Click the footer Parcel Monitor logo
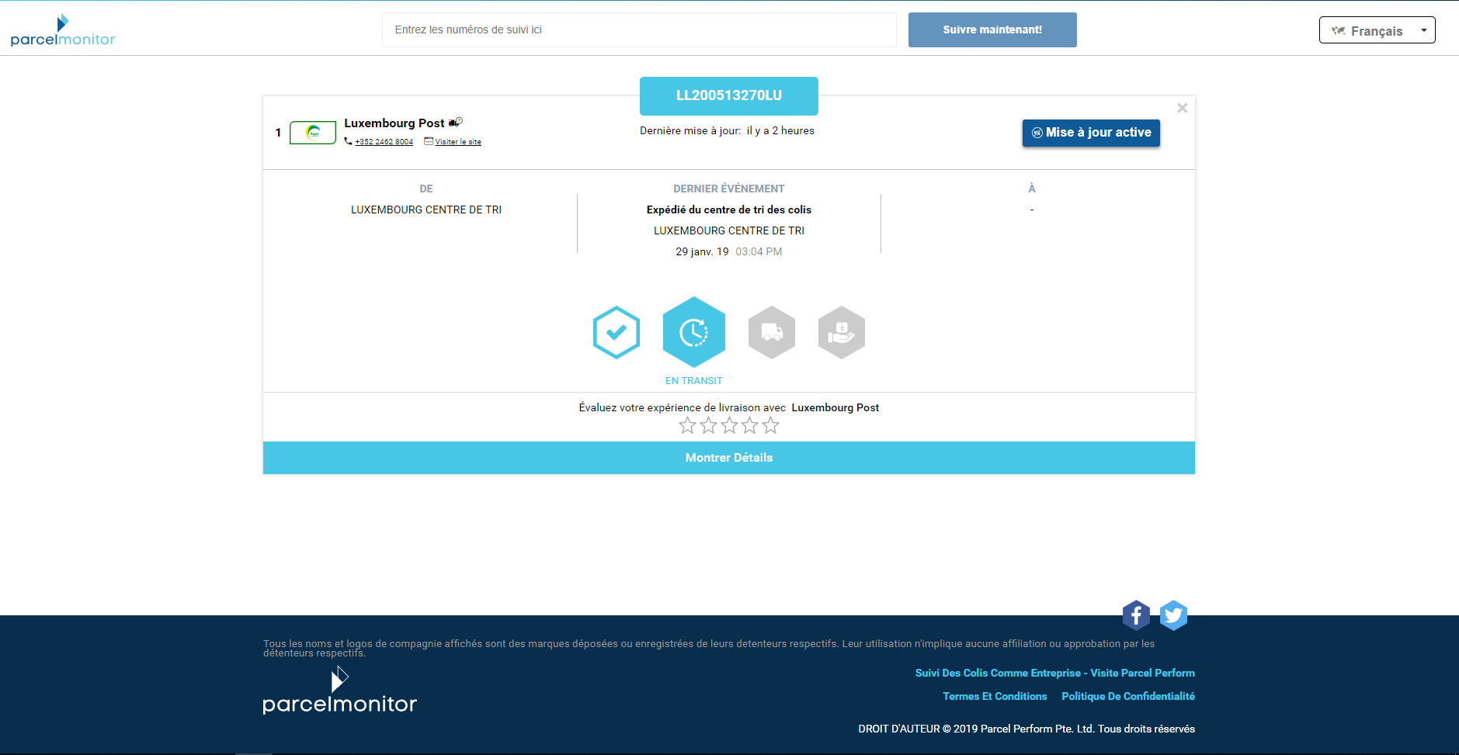The width and height of the screenshot is (1459, 755). 340,690
